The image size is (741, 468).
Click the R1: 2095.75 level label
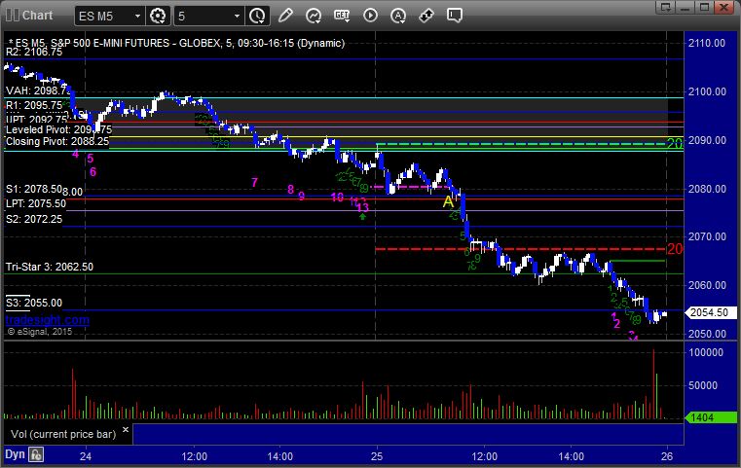click(x=34, y=105)
